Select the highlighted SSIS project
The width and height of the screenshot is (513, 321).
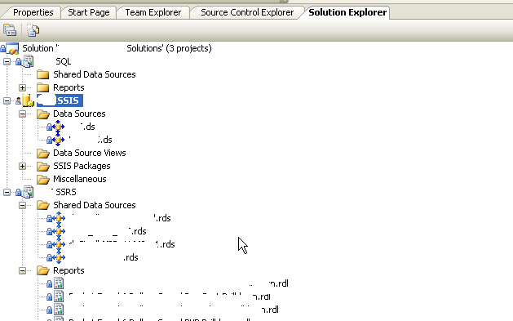click(60, 100)
